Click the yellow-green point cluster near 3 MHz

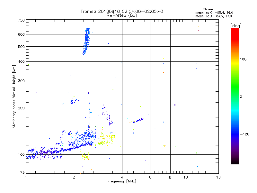point(105,138)
